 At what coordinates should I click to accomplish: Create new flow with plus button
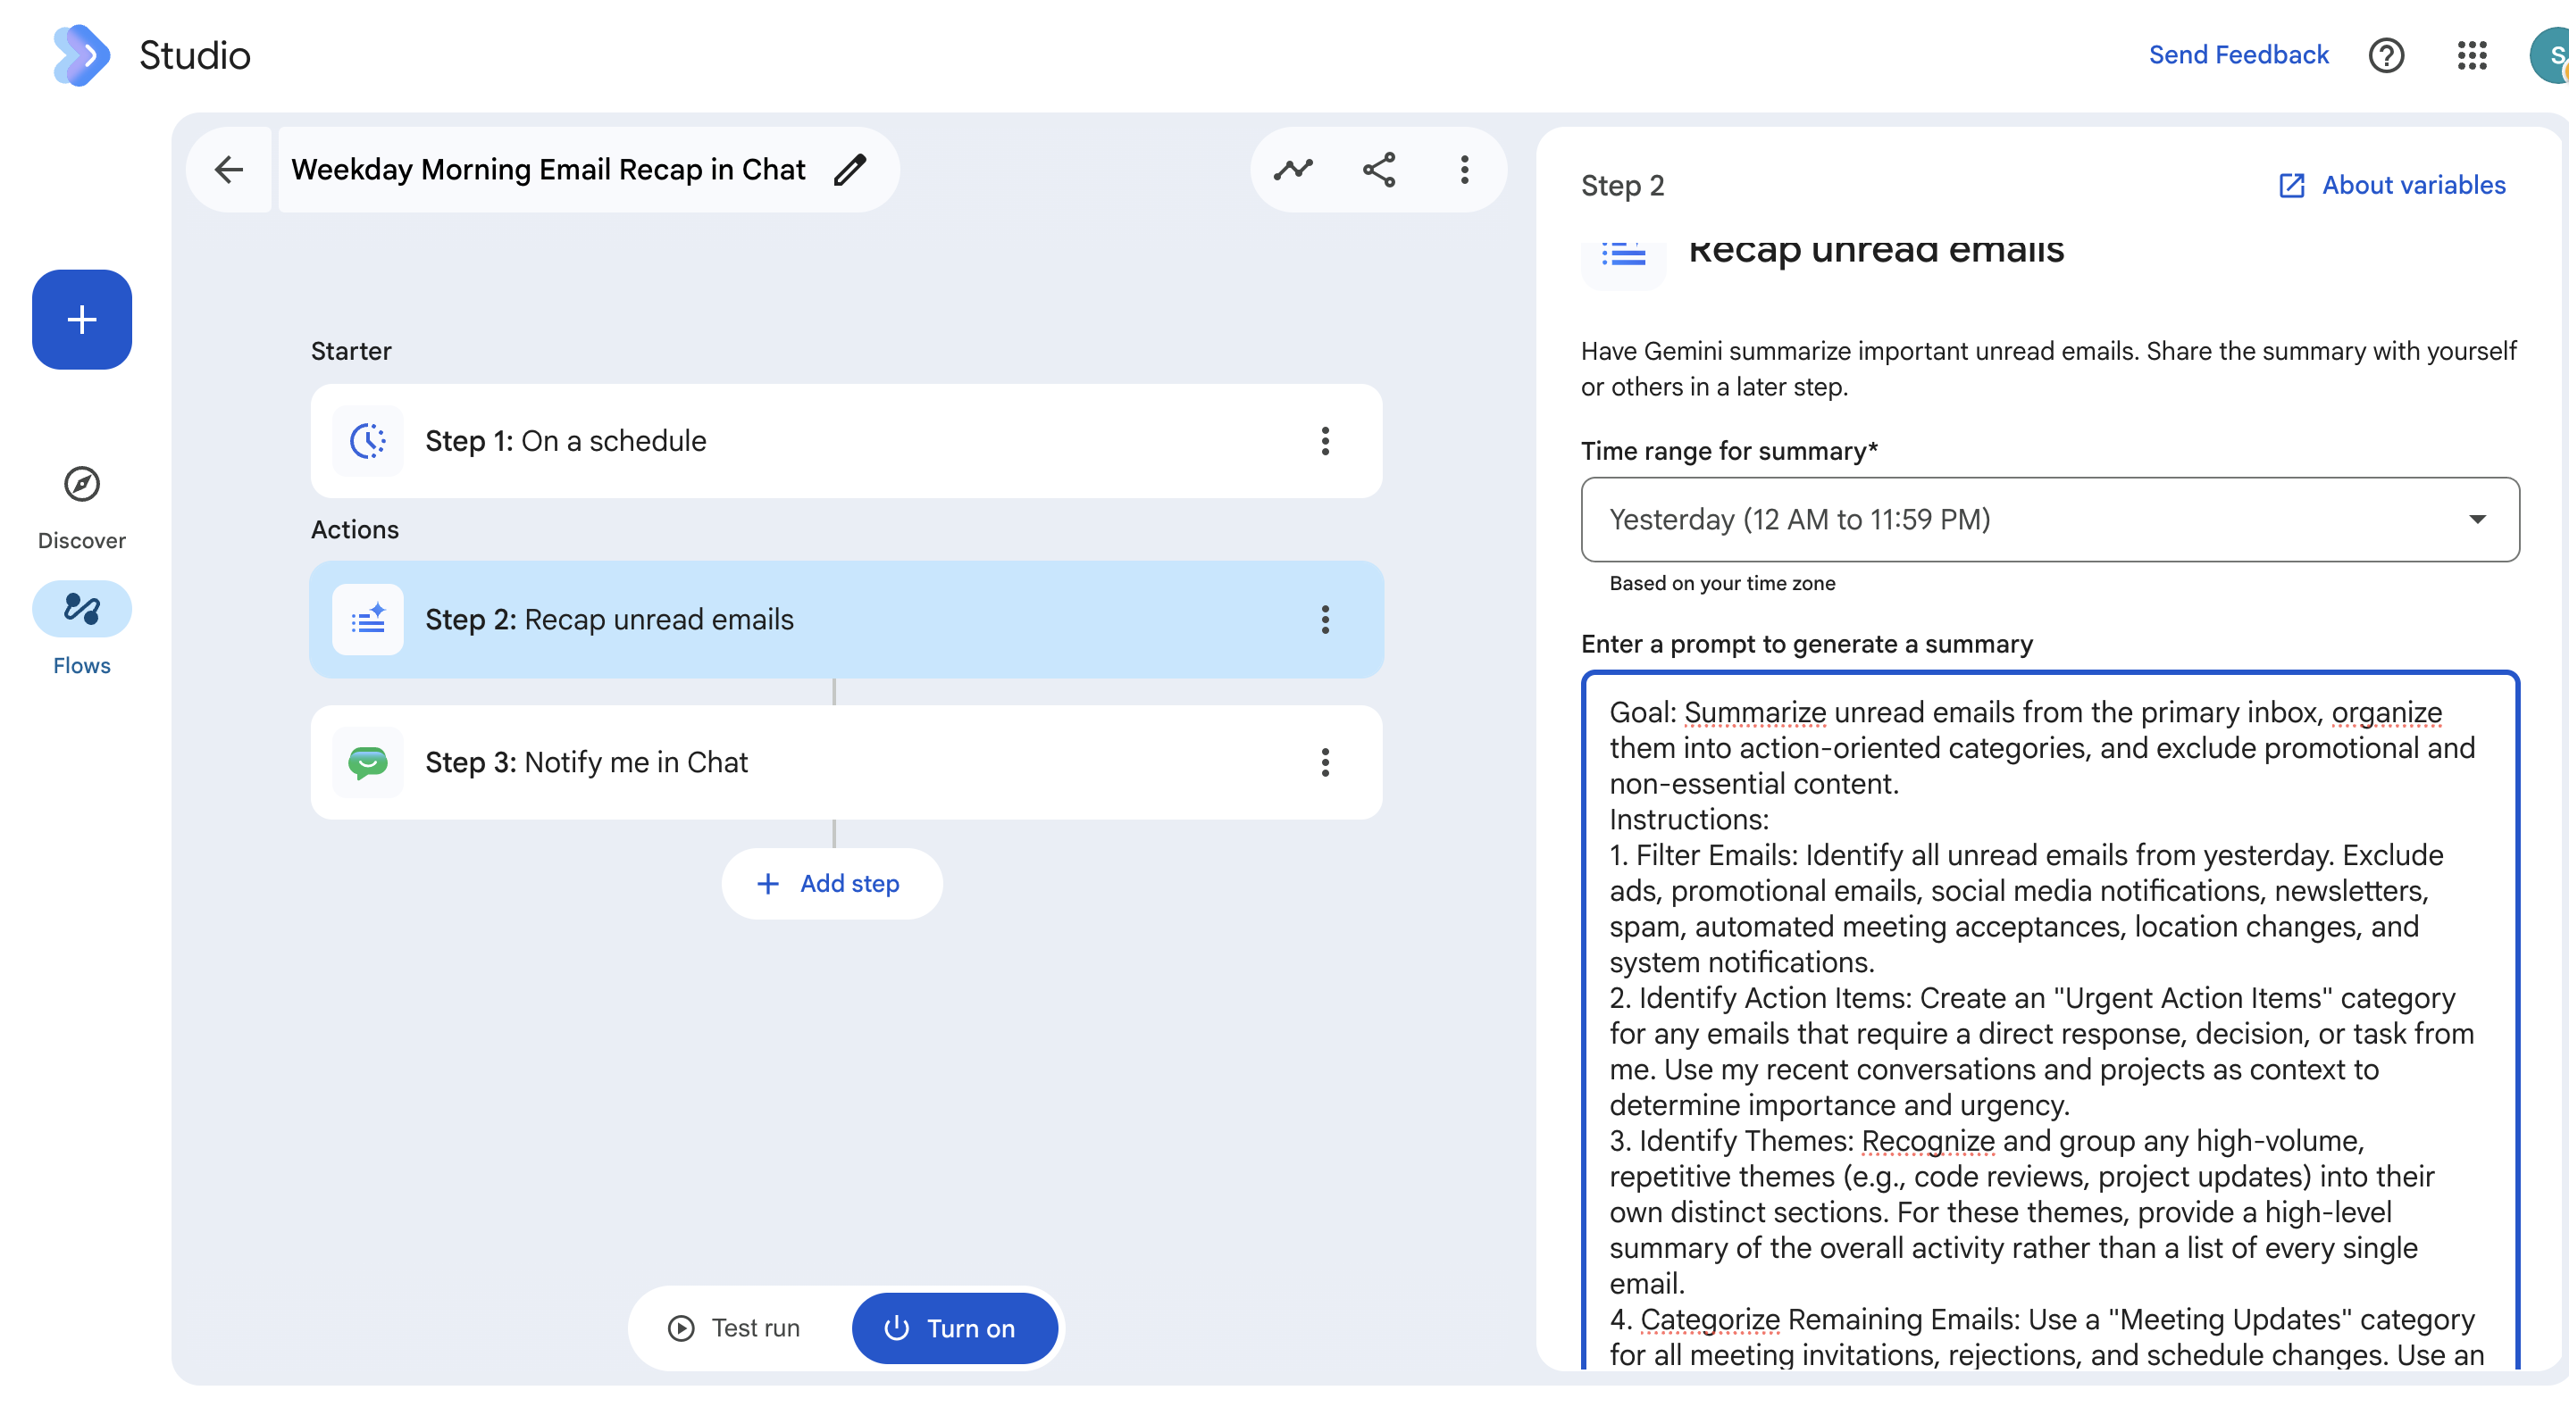pyautogui.click(x=82, y=320)
